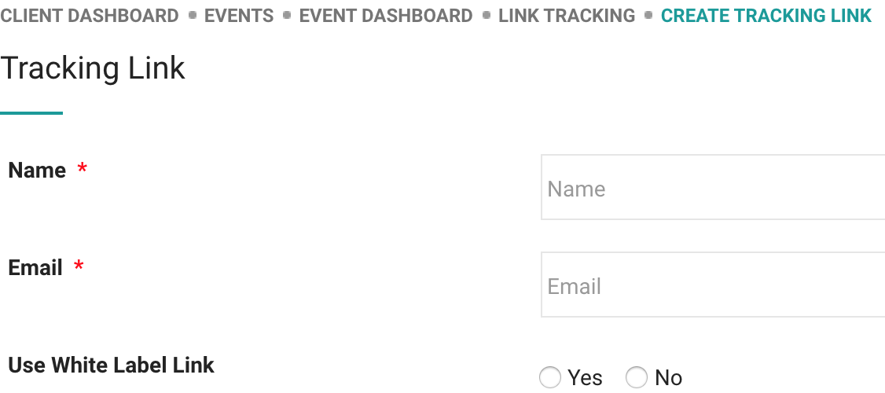Click Create Tracking Link breadcrumb
The width and height of the screenshot is (885, 393).
[x=766, y=16]
